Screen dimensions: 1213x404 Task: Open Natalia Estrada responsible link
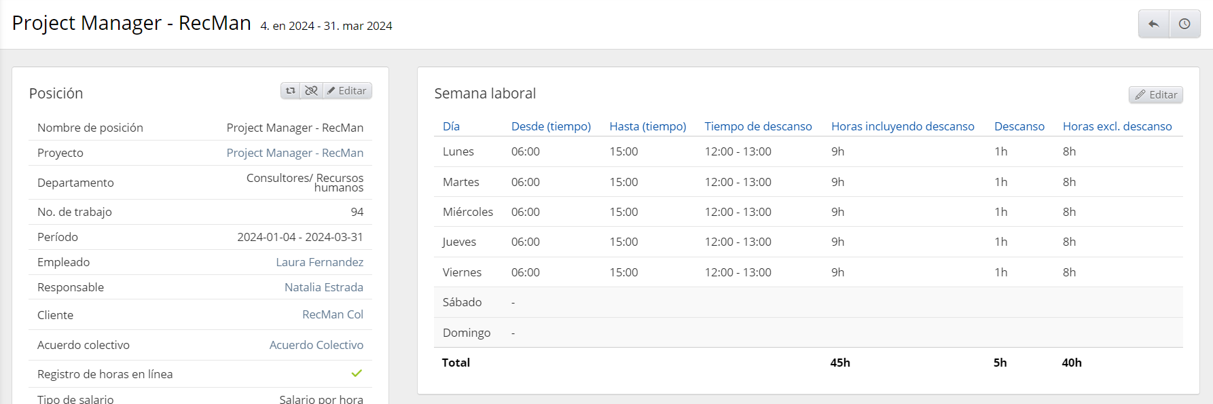point(323,287)
